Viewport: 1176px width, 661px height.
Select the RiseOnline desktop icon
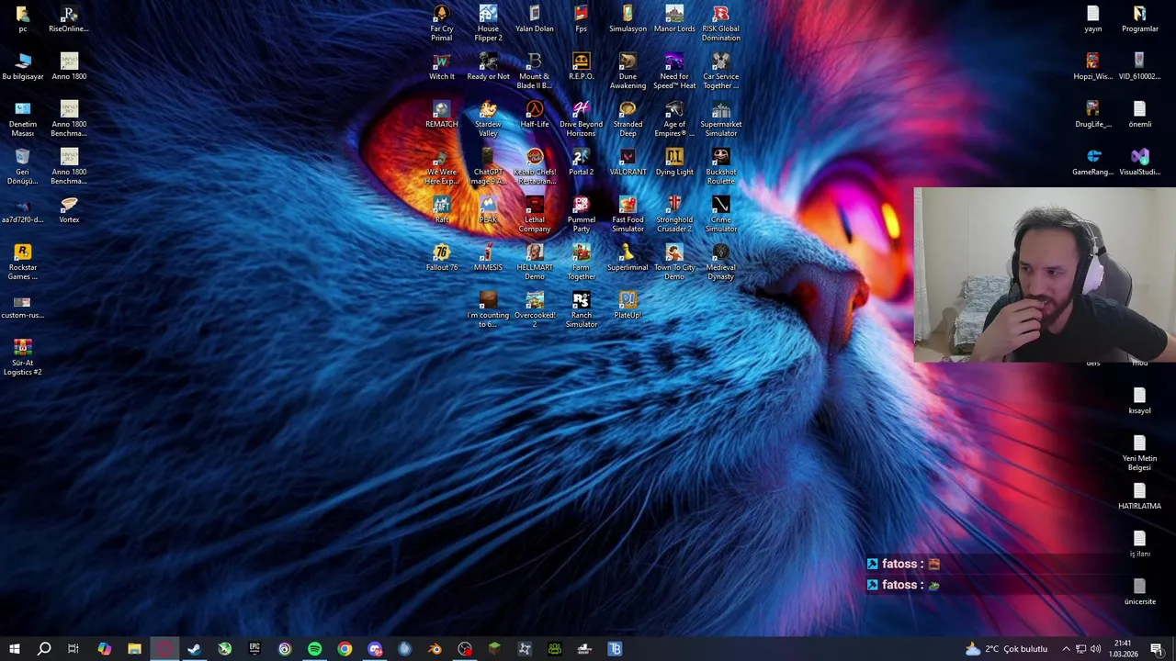69,18
